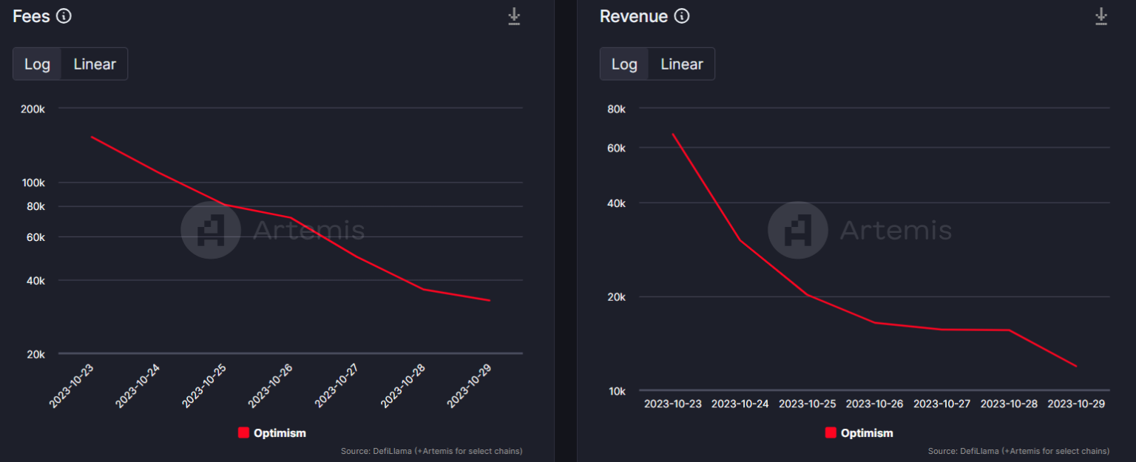Image resolution: width=1136 pixels, height=462 pixels.
Task: Download the Revenue chart data
Action: pos(1101,16)
